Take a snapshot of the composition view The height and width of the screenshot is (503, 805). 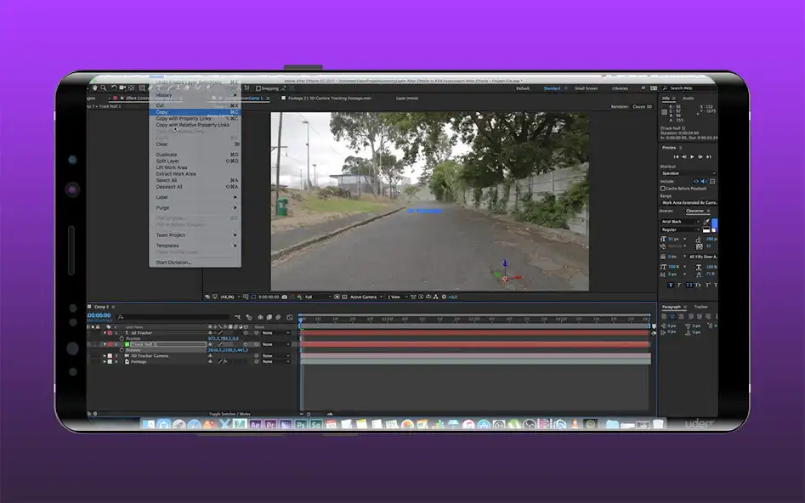tap(284, 297)
